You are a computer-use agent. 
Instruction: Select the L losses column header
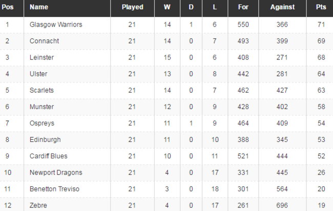pos(214,7)
